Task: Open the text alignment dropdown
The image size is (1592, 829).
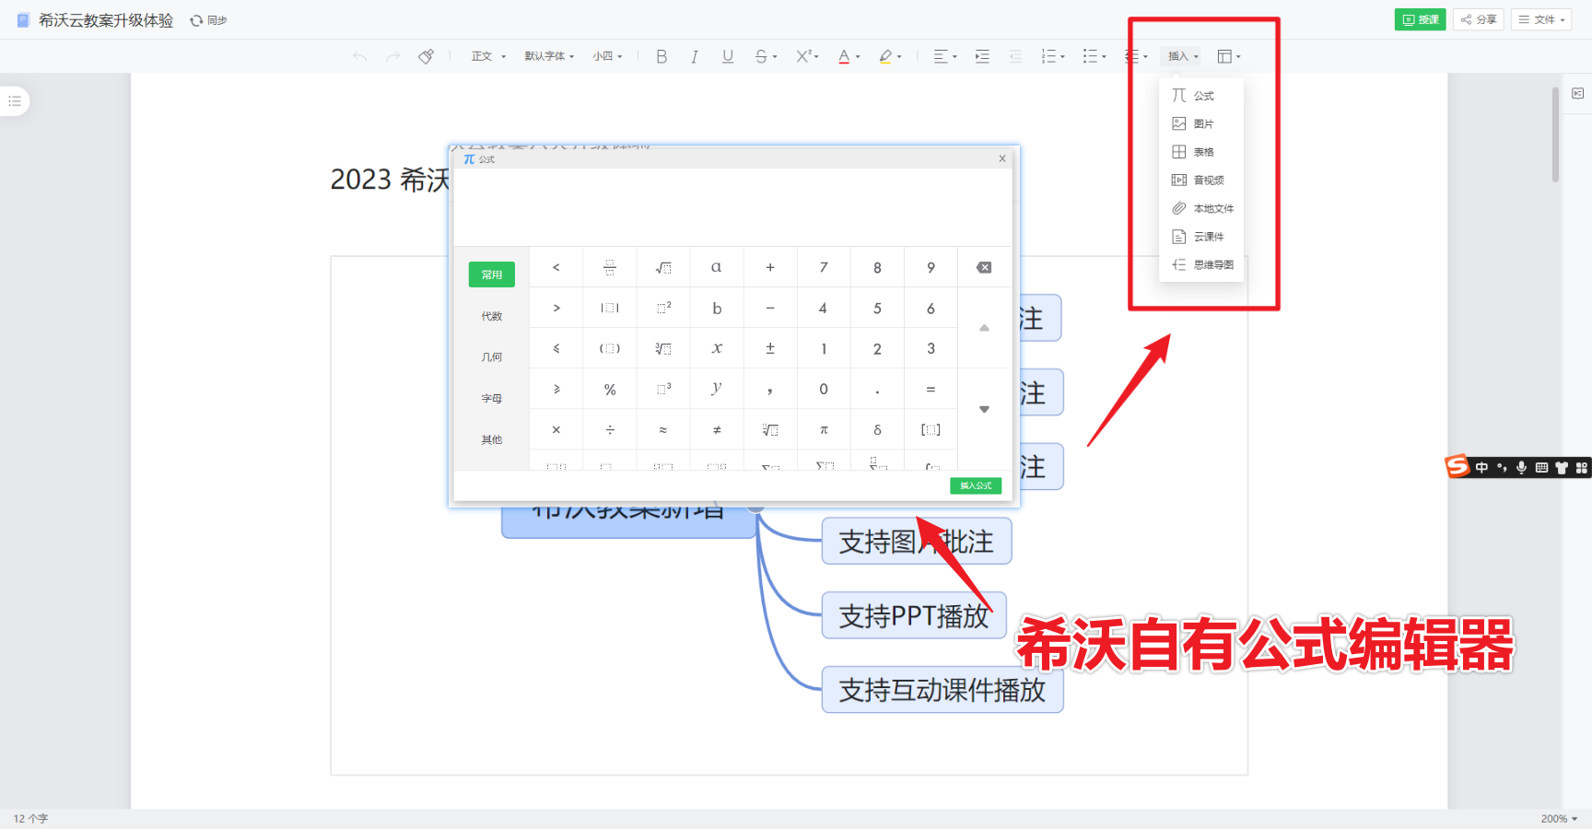Action: (x=945, y=56)
